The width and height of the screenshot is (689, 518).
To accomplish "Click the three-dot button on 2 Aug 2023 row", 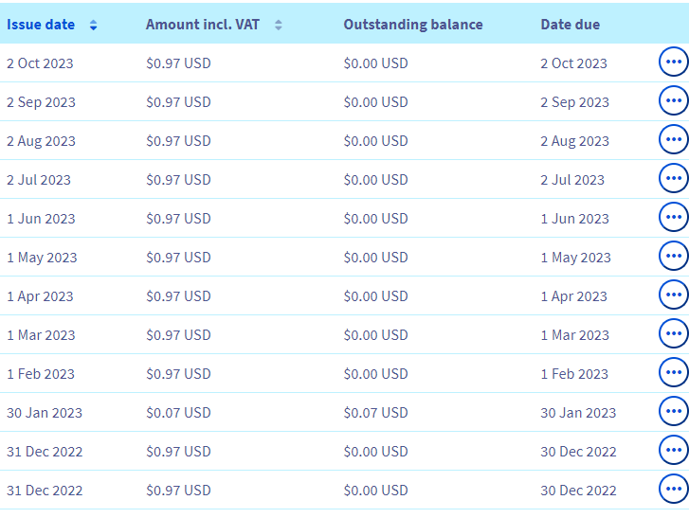I will point(673,139).
